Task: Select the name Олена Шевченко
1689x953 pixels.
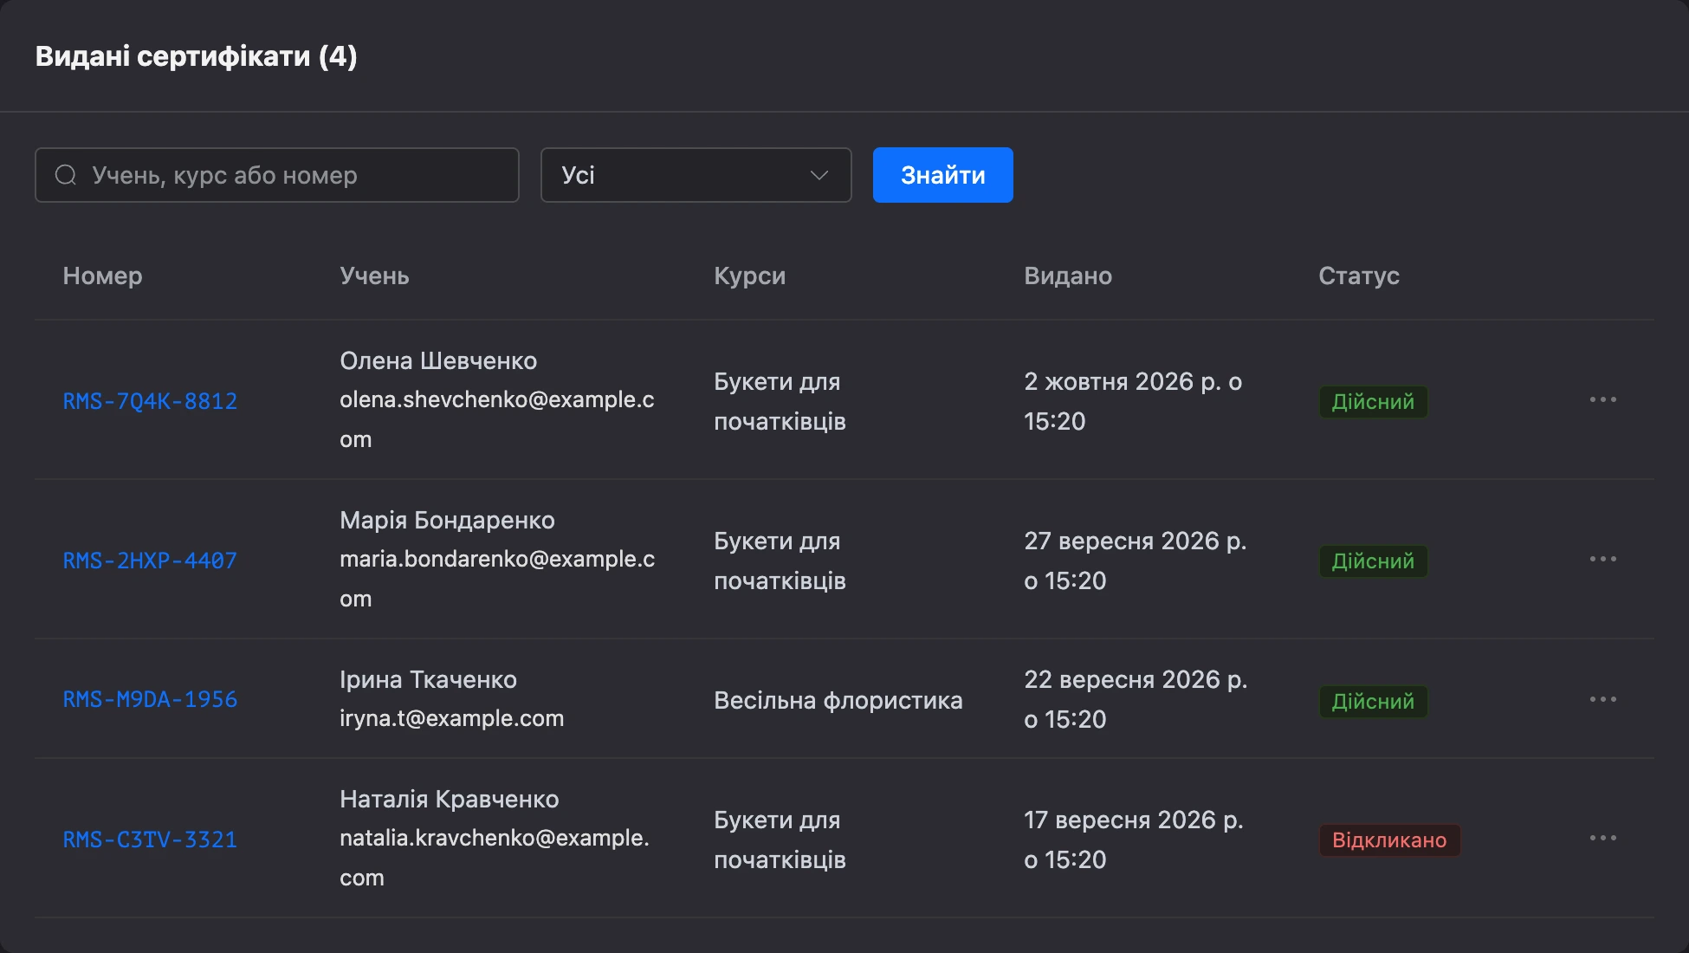Action: coord(438,360)
